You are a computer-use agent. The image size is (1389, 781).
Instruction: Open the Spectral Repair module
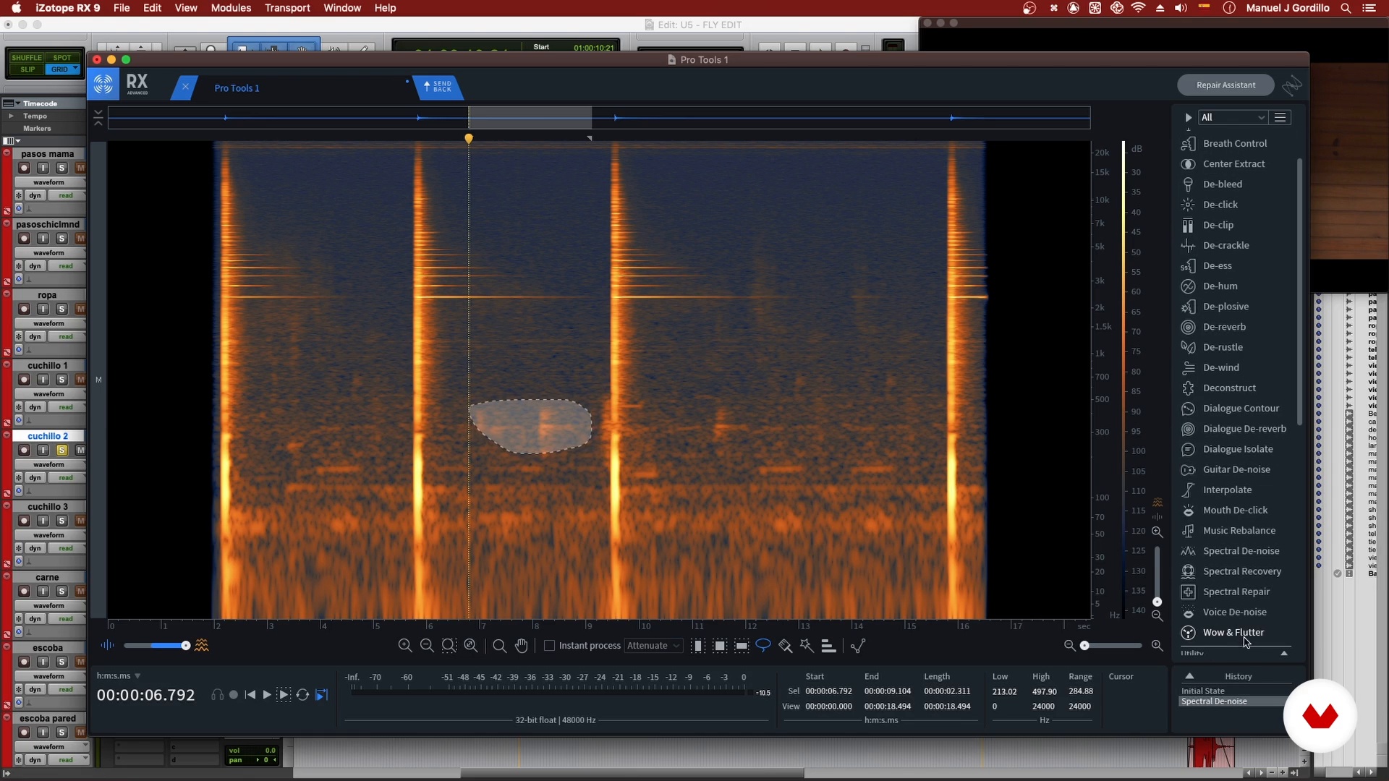1236,592
